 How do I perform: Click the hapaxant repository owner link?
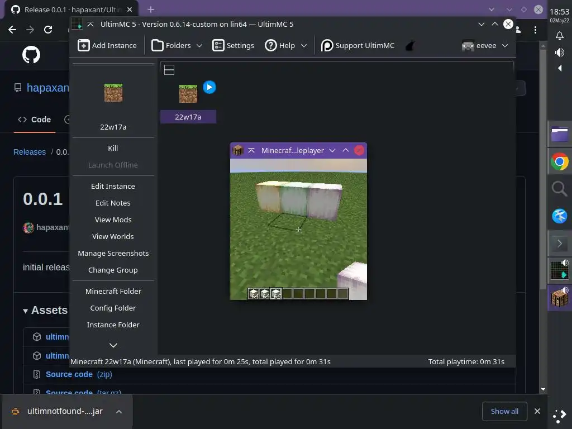click(48, 88)
